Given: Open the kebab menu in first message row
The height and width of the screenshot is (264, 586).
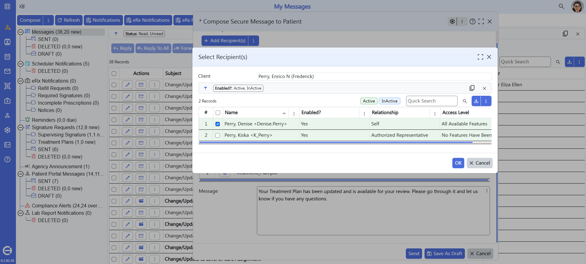Looking at the screenshot, I should [154, 85].
